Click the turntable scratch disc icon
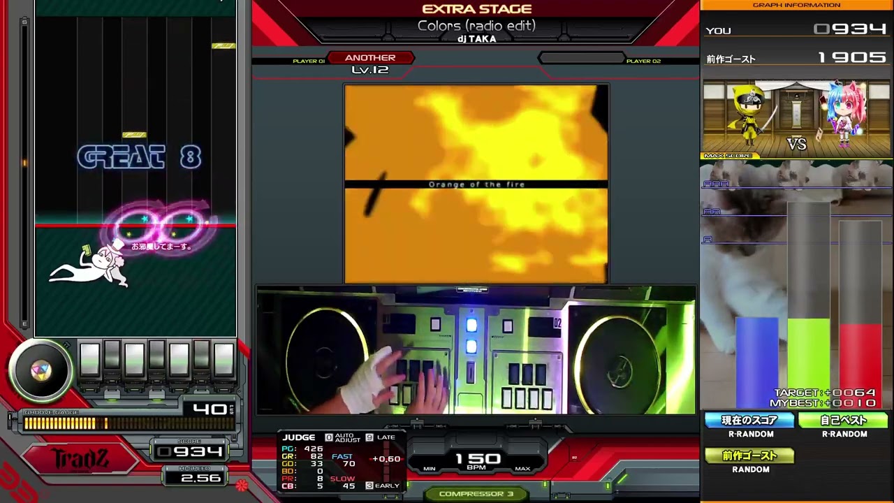The width and height of the screenshot is (894, 503). (x=41, y=370)
